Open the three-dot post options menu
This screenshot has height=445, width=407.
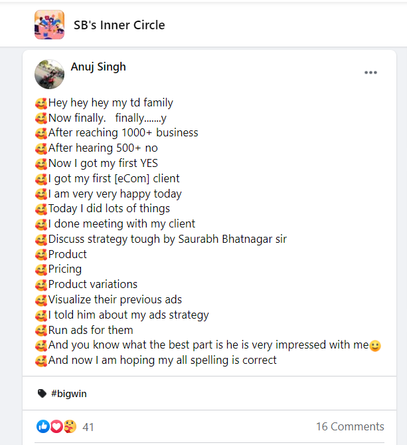click(x=370, y=73)
